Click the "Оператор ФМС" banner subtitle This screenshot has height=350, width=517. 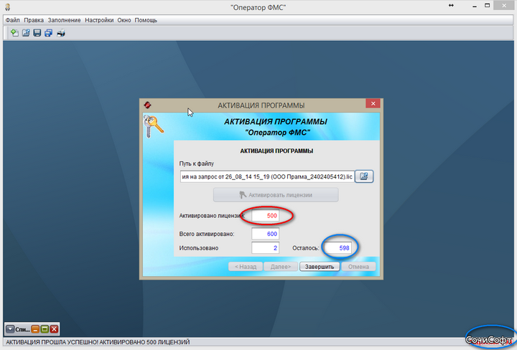tap(278, 133)
